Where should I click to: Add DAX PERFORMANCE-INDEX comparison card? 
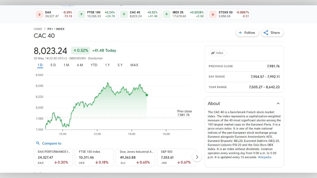coord(53,157)
